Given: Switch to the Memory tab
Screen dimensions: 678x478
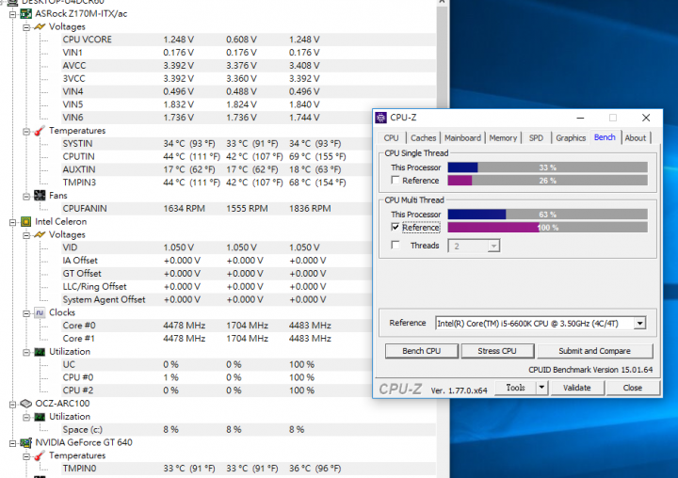Looking at the screenshot, I should (x=503, y=138).
